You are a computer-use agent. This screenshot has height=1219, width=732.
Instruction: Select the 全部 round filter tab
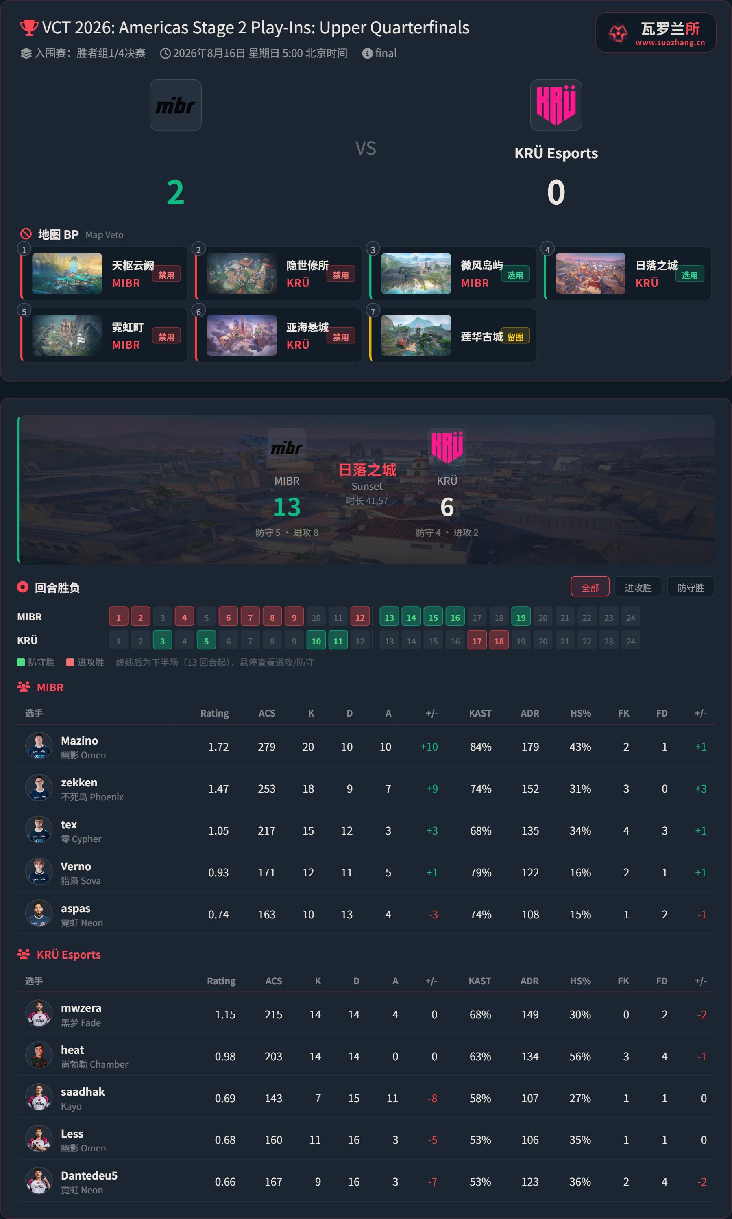point(590,587)
